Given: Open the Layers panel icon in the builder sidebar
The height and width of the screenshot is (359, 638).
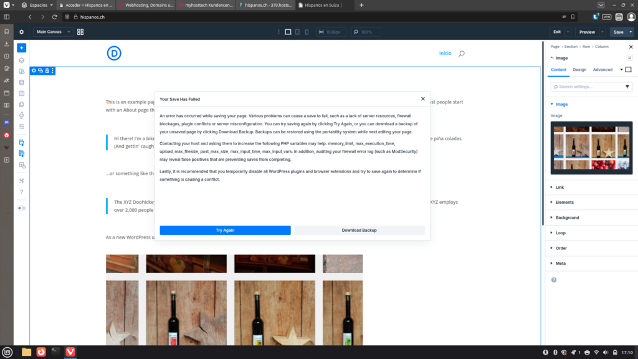Looking at the screenshot, I should click(22, 60).
